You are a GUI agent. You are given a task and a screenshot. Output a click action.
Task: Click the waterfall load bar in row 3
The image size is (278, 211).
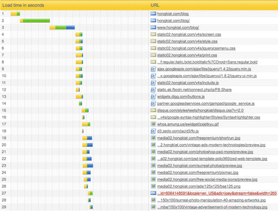point(62,27)
